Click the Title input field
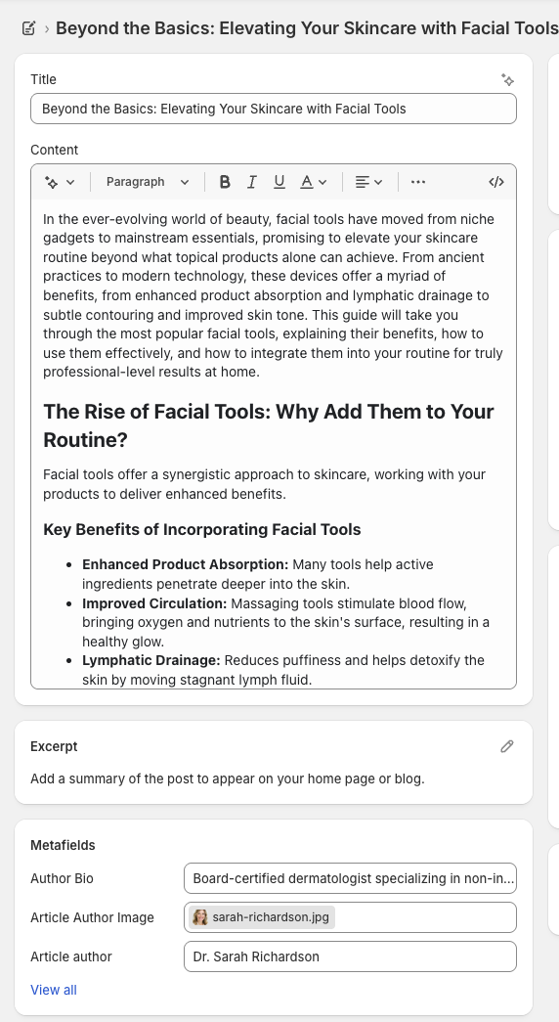 pos(274,109)
